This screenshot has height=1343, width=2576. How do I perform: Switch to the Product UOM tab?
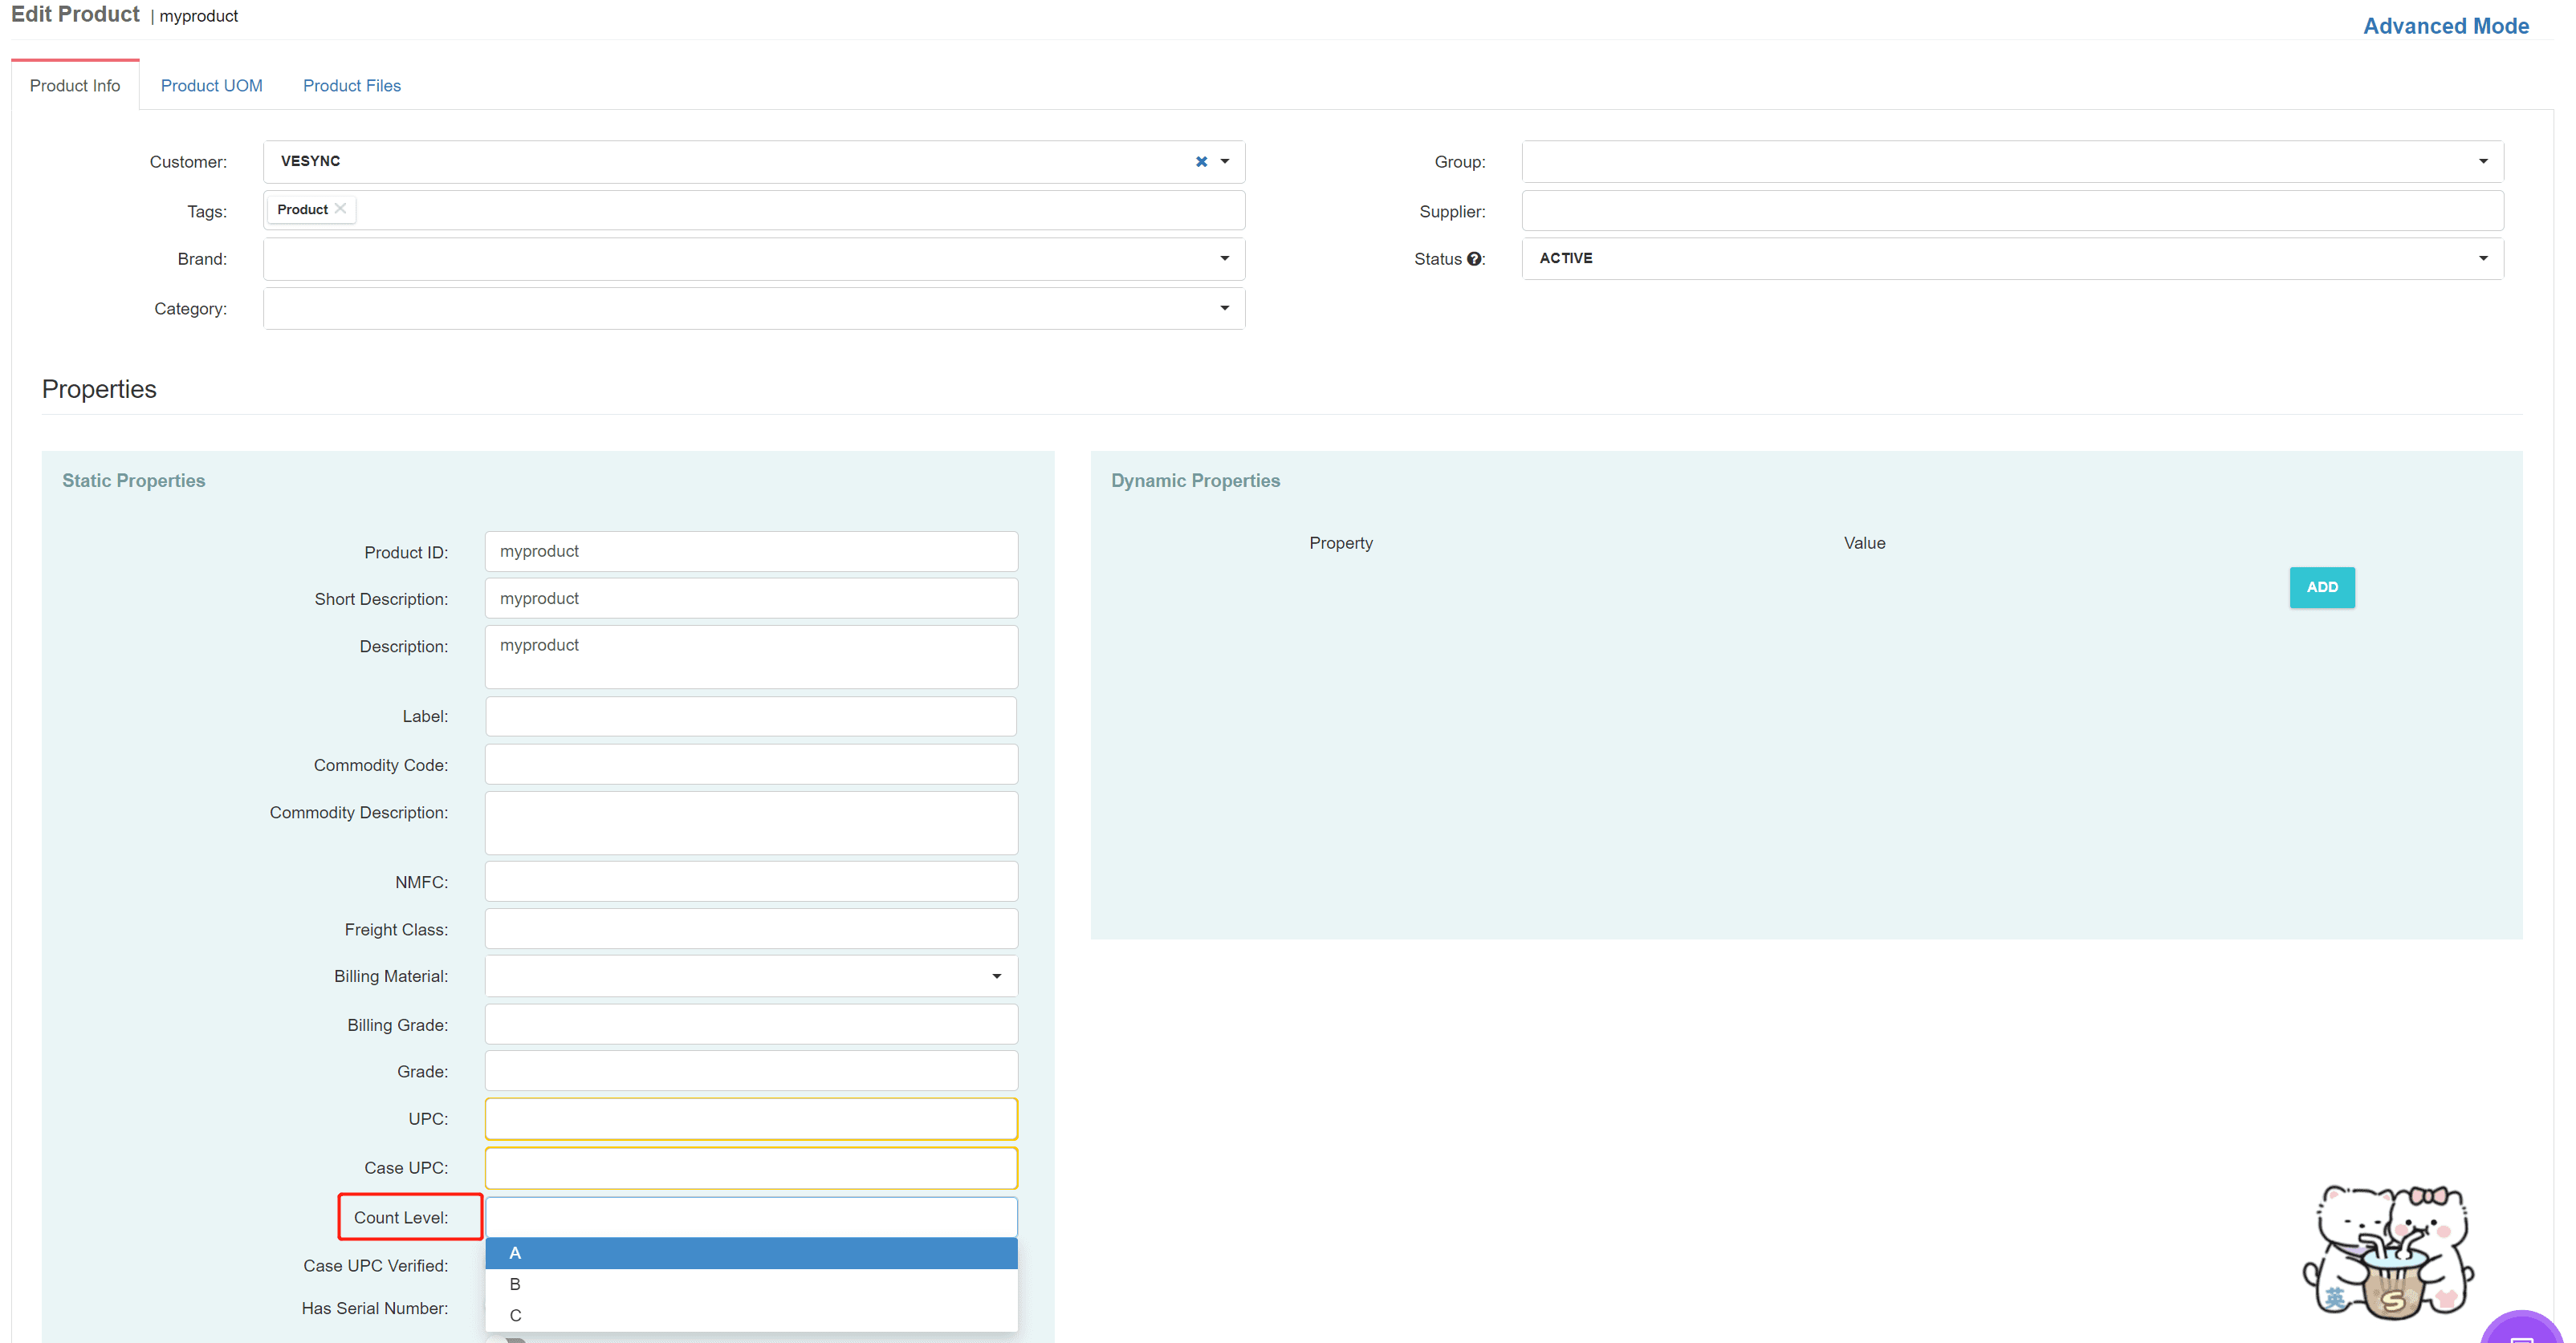click(x=212, y=86)
